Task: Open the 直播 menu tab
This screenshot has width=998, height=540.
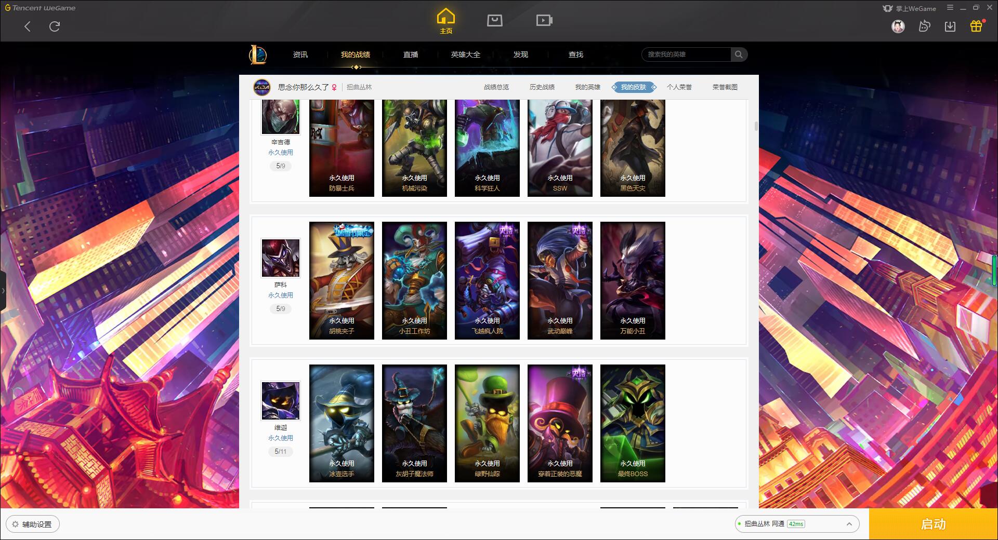Action: [411, 55]
